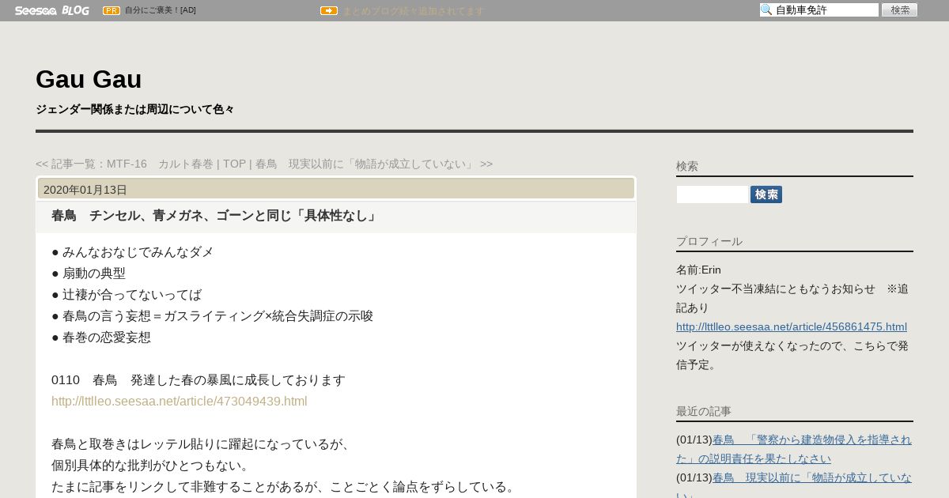Open the Seesaa BLOG logo link
Viewport: 949px width, 498px height.
(x=51, y=10)
